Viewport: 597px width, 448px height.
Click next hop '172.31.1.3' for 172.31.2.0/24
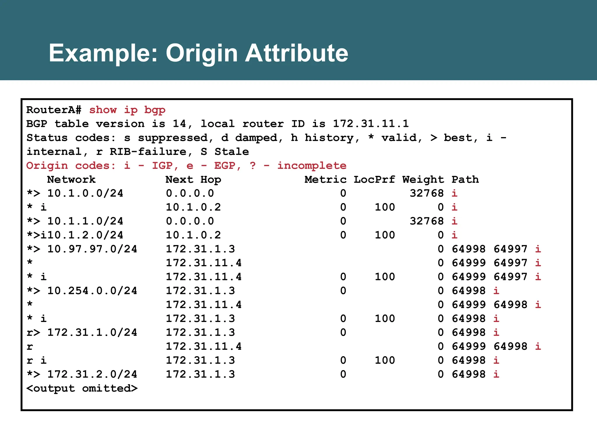201,374
